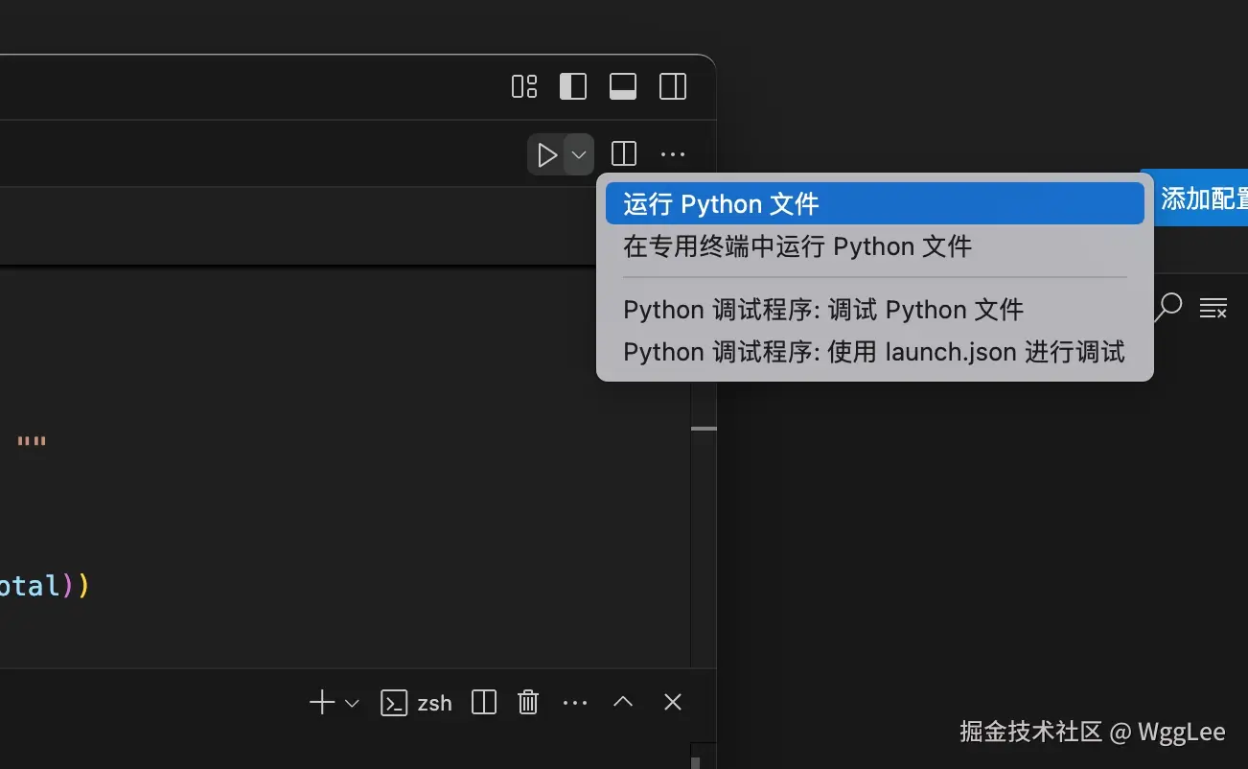Screen dimensions: 1248x769
Task: Clear the list with lines-x icon
Action: pyautogui.click(x=1213, y=308)
